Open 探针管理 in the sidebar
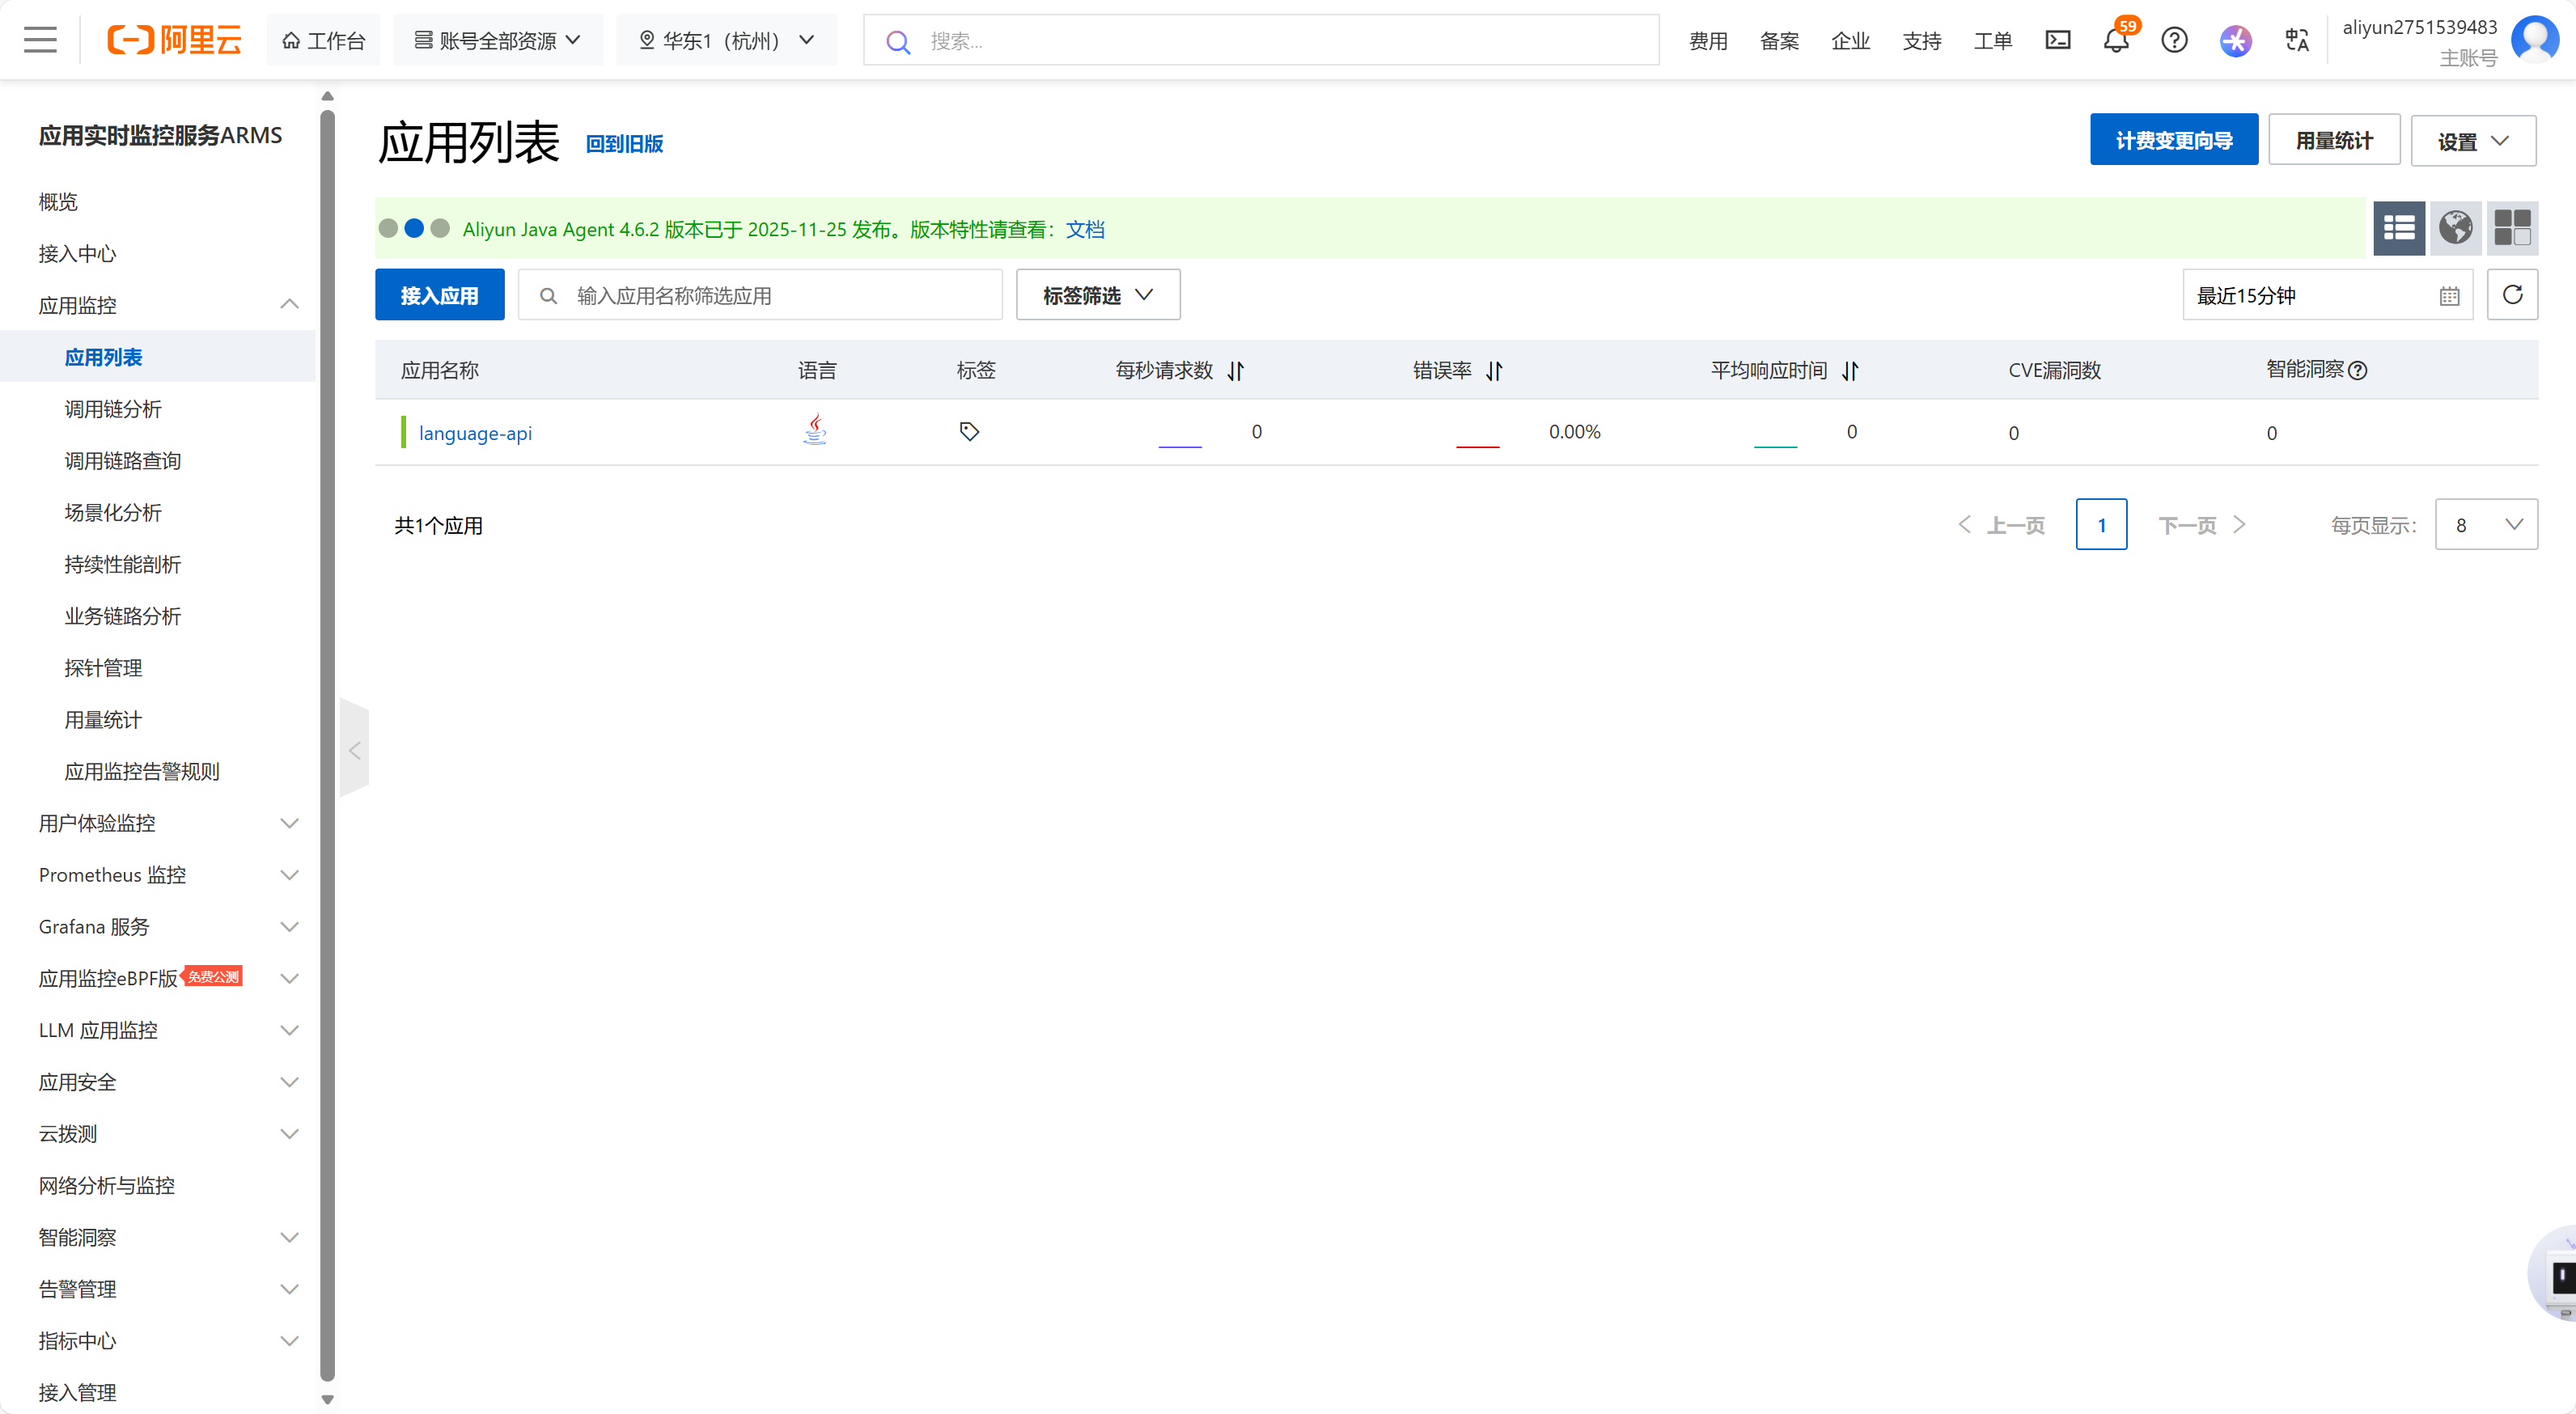Screen dimensions: 2576x1414 click(103, 668)
